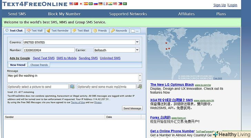
Task: Select the Japan flag language icon
Action: (x=81, y=4)
